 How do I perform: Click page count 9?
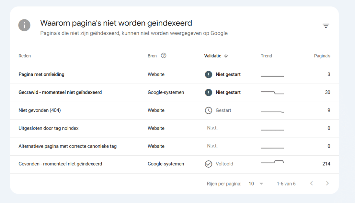[329, 110]
